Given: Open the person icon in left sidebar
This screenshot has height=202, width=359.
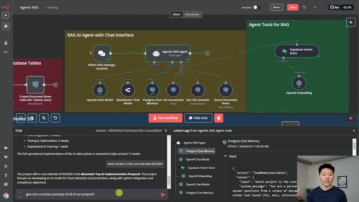Looking at the screenshot, I should click(6, 43).
